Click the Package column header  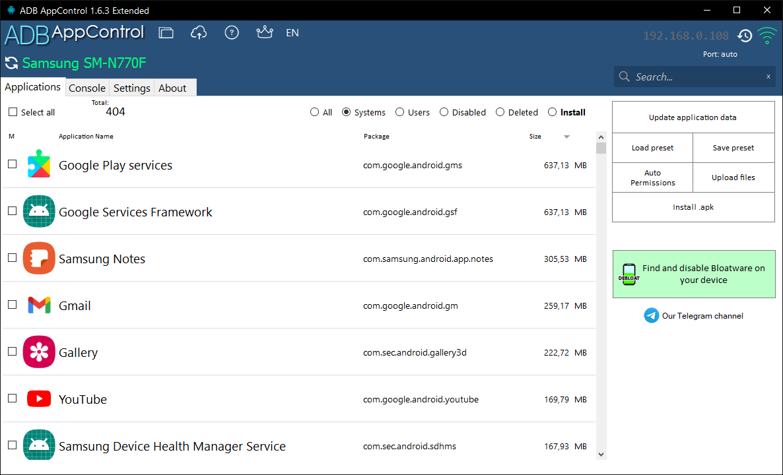tap(376, 136)
